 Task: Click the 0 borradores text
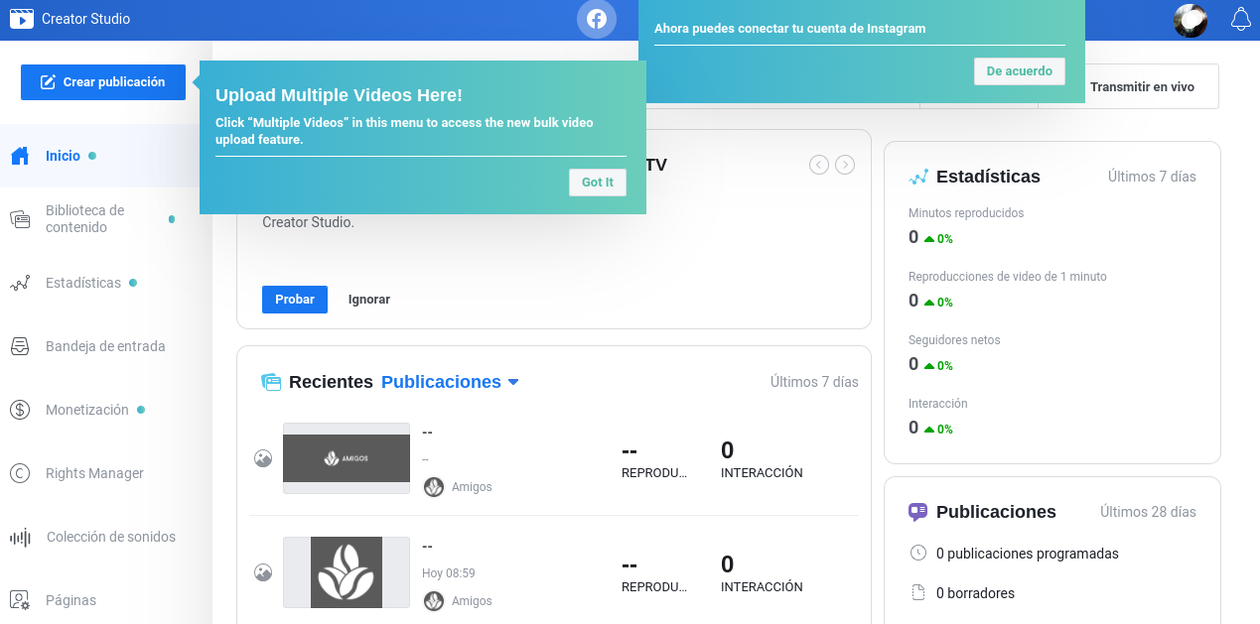[975, 593]
